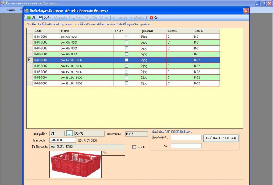Select code cell B-02-0003
273x185 pixels.
(x=46, y=72)
